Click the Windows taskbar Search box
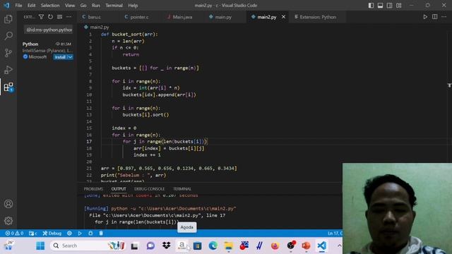 pos(88,246)
